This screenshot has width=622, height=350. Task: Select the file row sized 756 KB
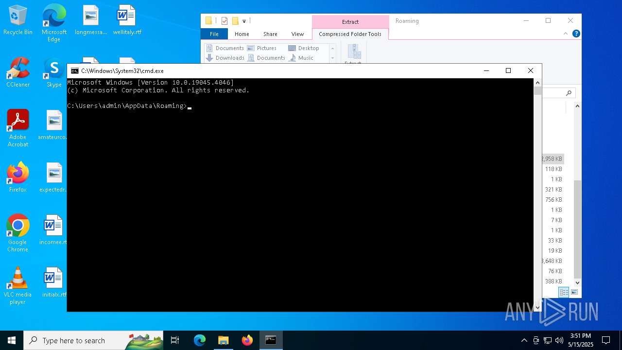pyautogui.click(x=553, y=200)
